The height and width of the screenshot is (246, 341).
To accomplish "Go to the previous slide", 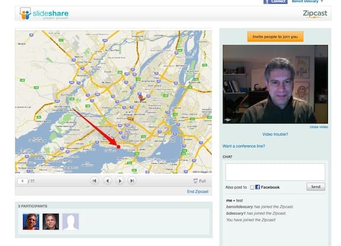I will click(x=107, y=181).
